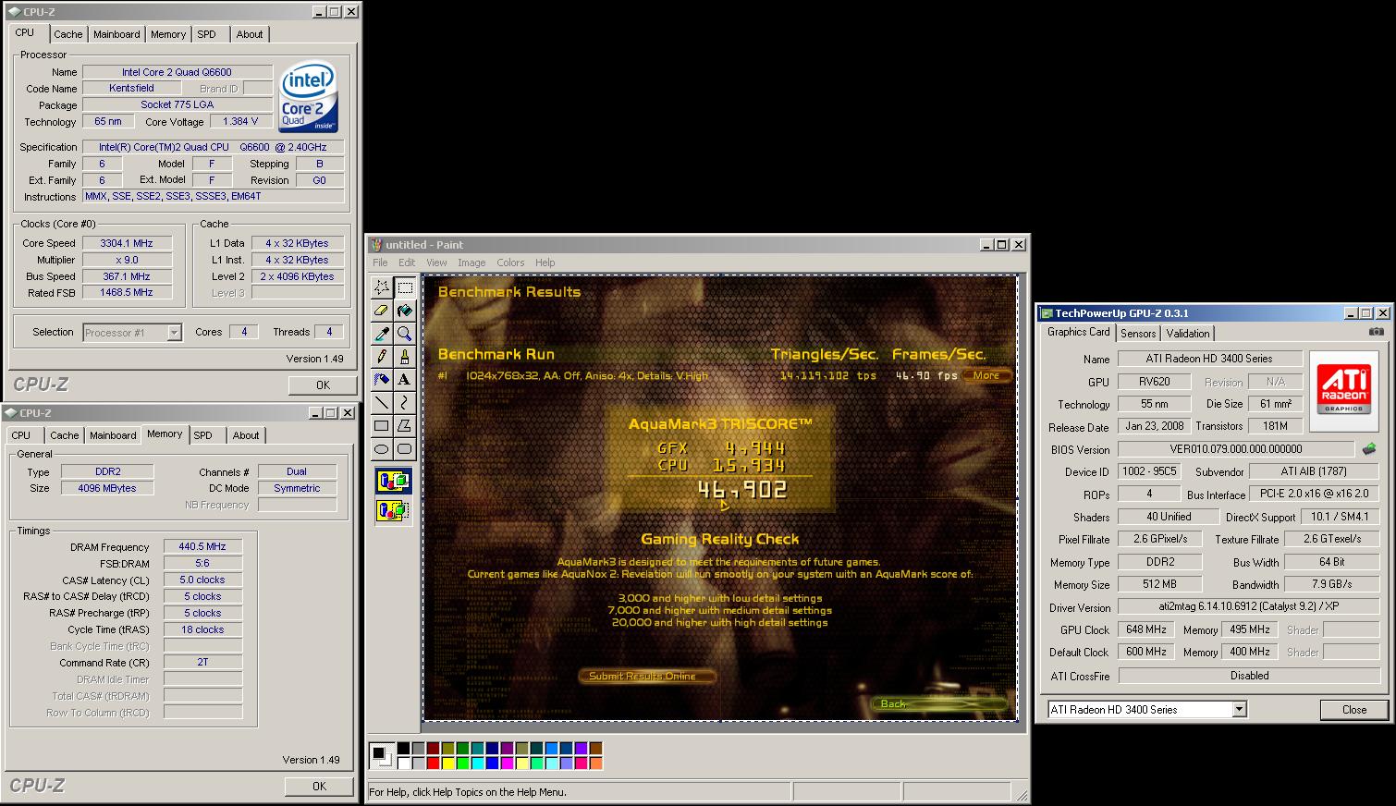Activate the Pick Color eyedropper tool

[382, 334]
